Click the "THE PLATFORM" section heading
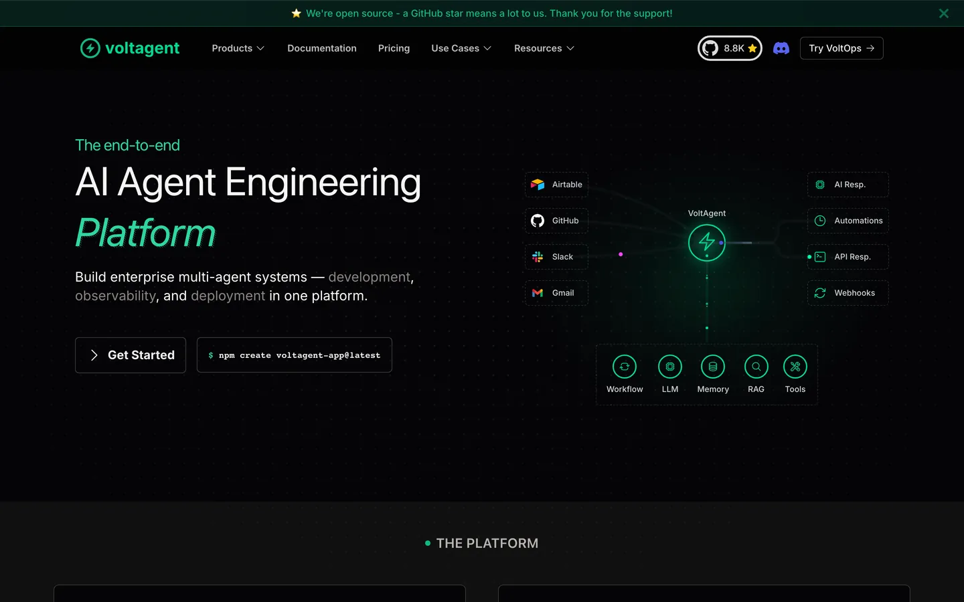The height and width of the screenshot is (602, 964). (x=487, y=543)
